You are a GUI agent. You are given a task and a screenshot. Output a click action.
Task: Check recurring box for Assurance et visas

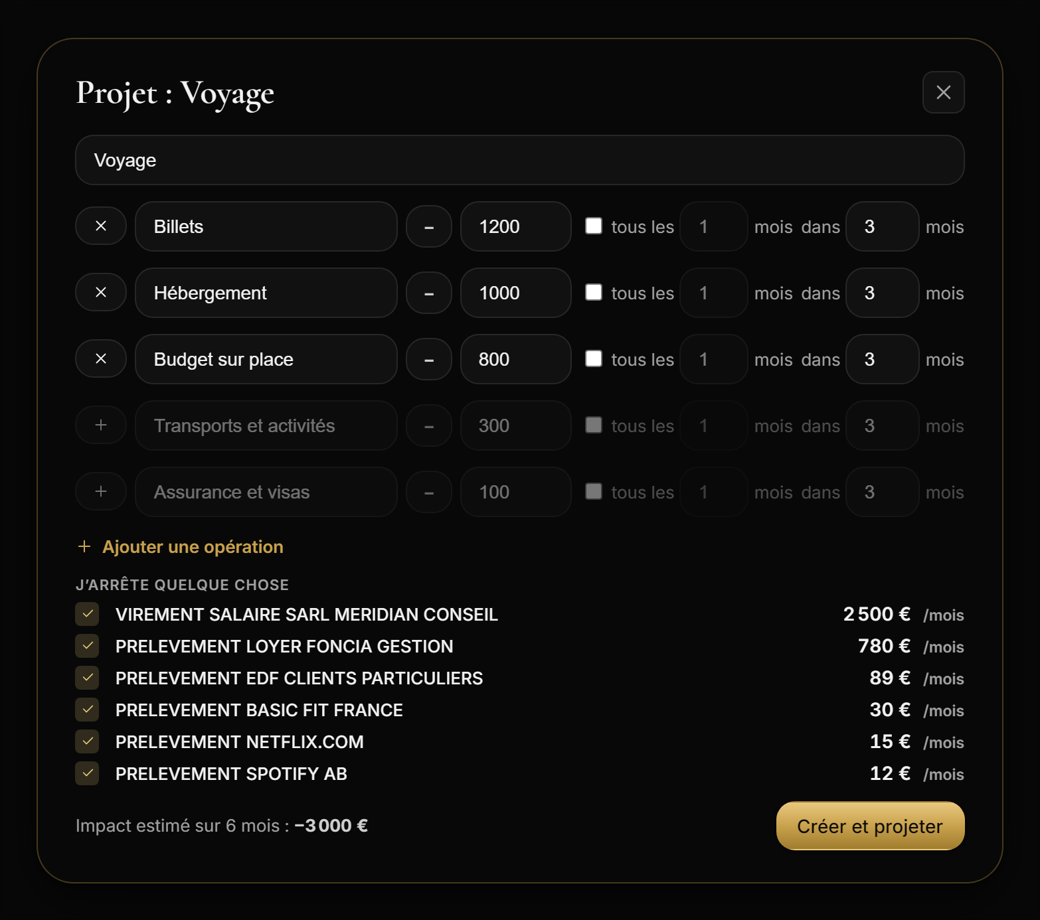tap(594, 491)
